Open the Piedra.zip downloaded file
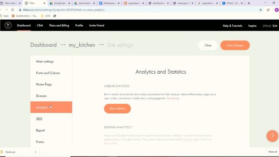This screenshot has height=157, width=279. point(10,152)
